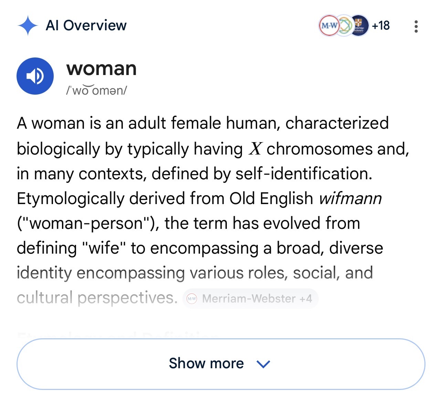Click the bold "woman" headword
The width and height of the screenshot is (442, 403).
(102, 68)
